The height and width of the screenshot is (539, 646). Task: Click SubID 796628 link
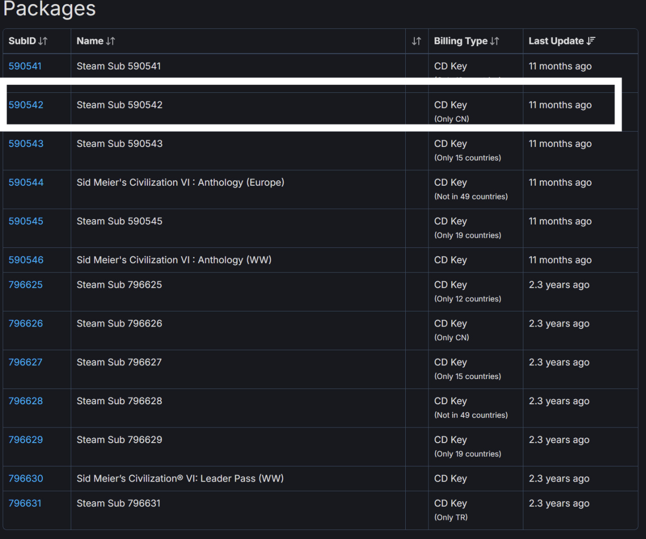(x=26, y=401)
